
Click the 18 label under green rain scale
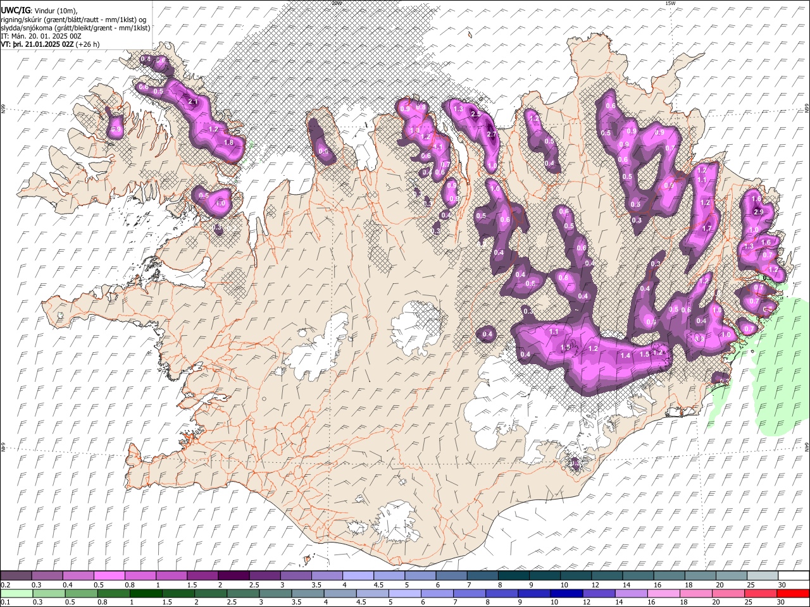[684, 602]
